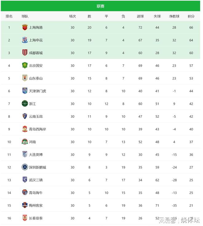Click the Beijing Guoan (北京国安) green crest
The height and width of the screenshot is (226, 203).
click(25, 65)
